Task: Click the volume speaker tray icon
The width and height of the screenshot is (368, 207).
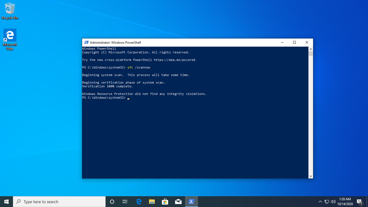Action: [333, 202]
